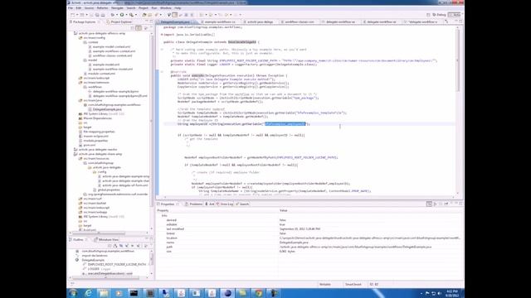Screen dimensions: 531x298
Task: Toggle Show Categories in Properties view
Action: (429, 204)
